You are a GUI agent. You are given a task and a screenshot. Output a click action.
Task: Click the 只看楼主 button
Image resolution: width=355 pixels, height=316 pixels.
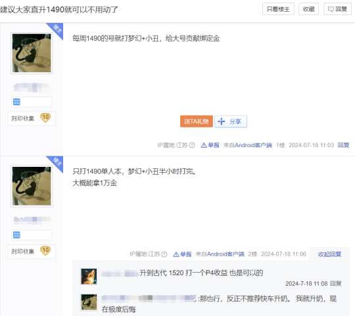(278, 9)
